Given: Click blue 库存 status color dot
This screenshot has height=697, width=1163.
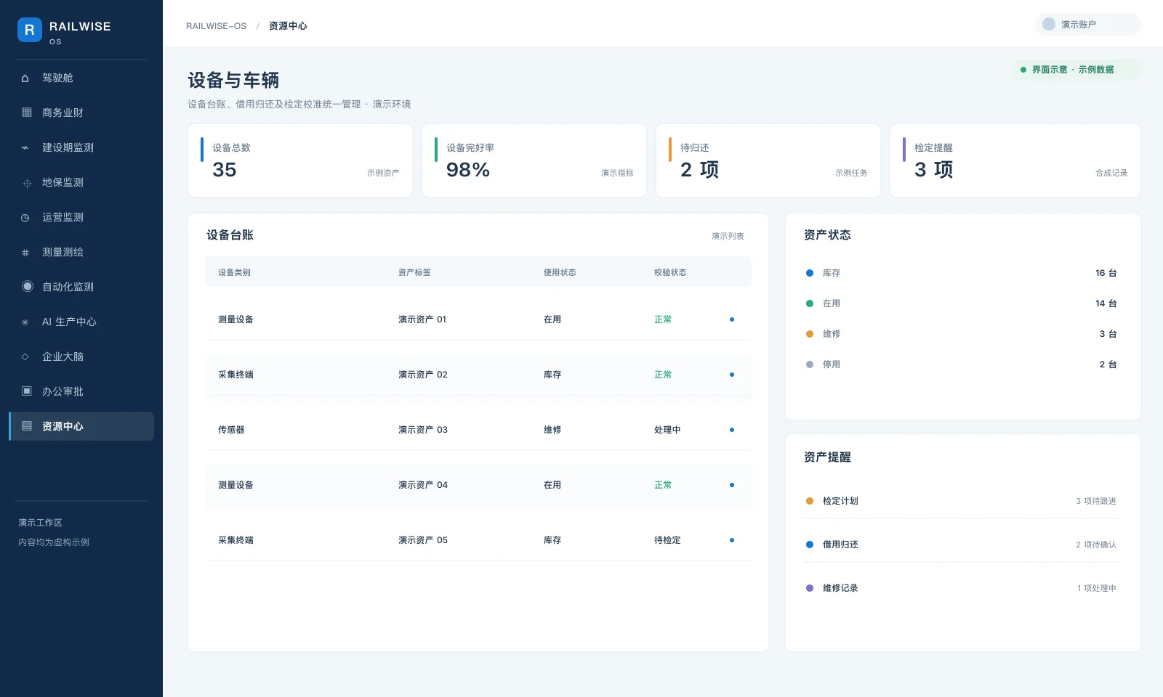Looking at the screenshot, I should click(x=810, y=273).
